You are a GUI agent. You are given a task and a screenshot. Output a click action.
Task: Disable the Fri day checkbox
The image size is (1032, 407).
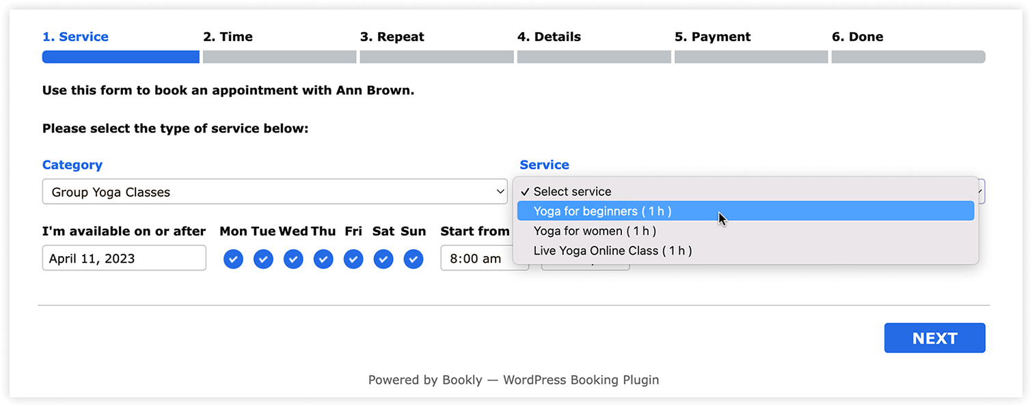pyautogui.click(x=353, y=259)
